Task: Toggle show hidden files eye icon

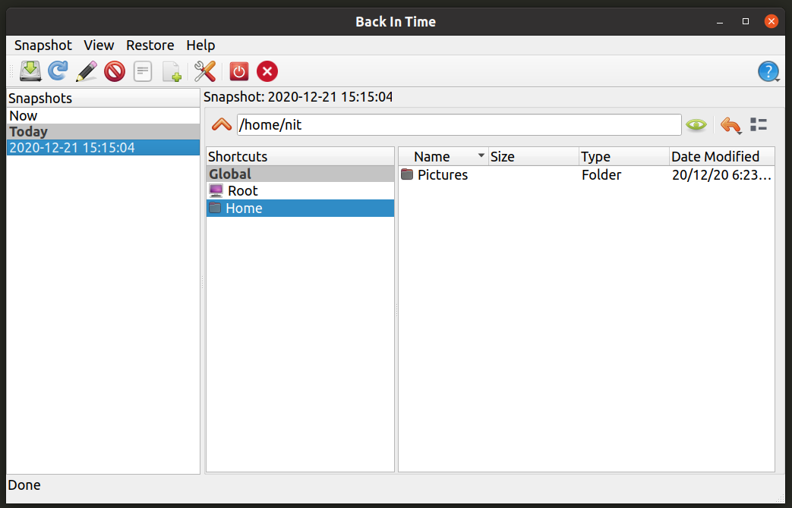Action: tap(696, 124)
